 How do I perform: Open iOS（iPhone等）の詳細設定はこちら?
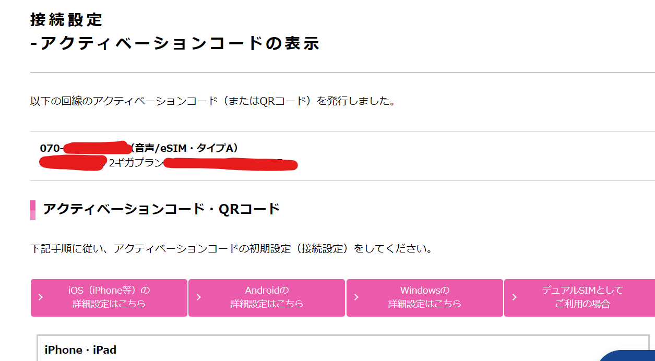(x=109, y=297)
